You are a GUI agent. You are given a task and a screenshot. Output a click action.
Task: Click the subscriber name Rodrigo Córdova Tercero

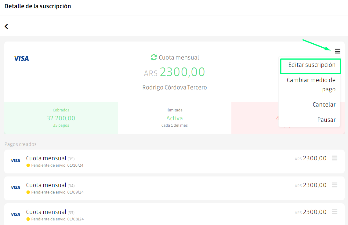tap(174, 87)
